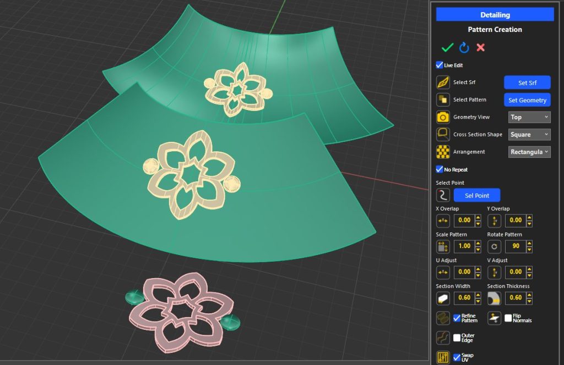Click the Select Point curve icon
This screenshot has height=365, width=564.
(443, 195)
